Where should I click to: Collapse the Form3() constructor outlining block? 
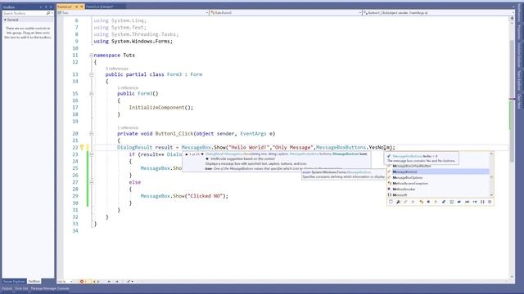point(91,94)
